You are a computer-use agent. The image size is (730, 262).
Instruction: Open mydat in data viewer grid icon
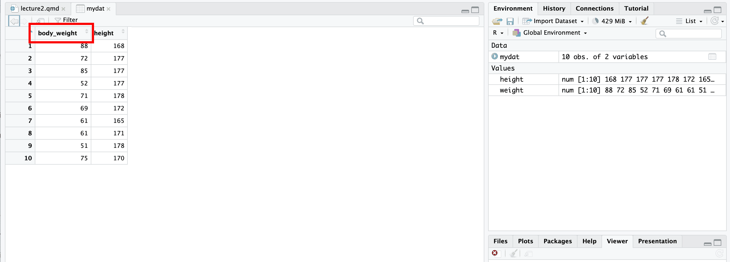712,57
